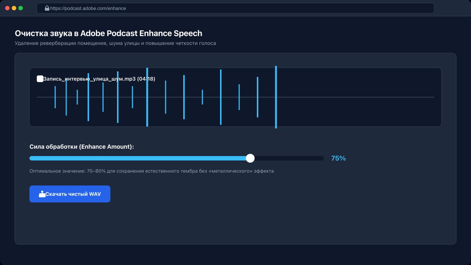Click the subtitle 'Удаление реверберации помещения'
This screenshot has width=471, height=265.
point(61,43)
